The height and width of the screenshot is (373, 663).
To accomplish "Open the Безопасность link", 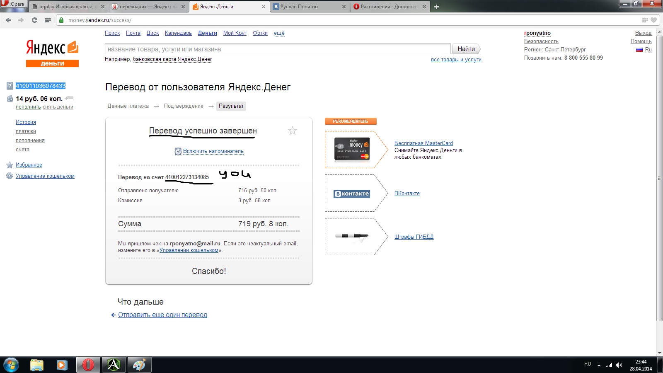I will [541, 41].
